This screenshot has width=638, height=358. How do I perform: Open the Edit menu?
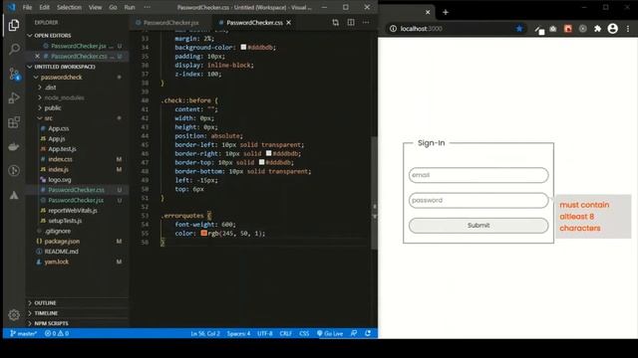(44, 7)
